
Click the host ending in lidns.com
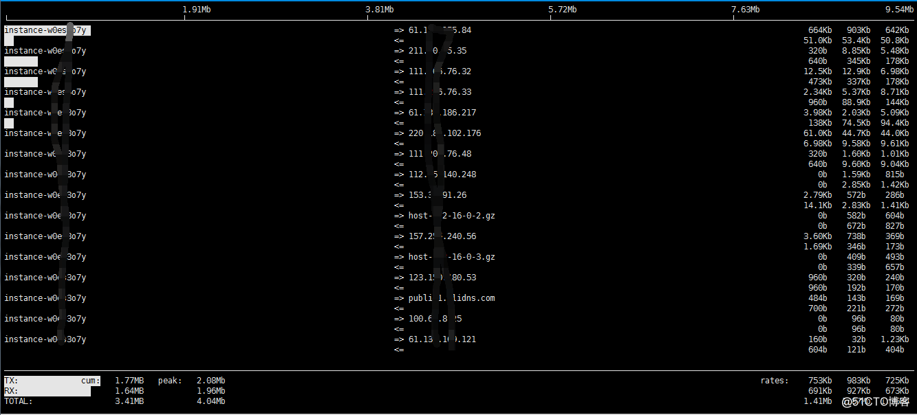pyautogui.click(x=452, y=298)
